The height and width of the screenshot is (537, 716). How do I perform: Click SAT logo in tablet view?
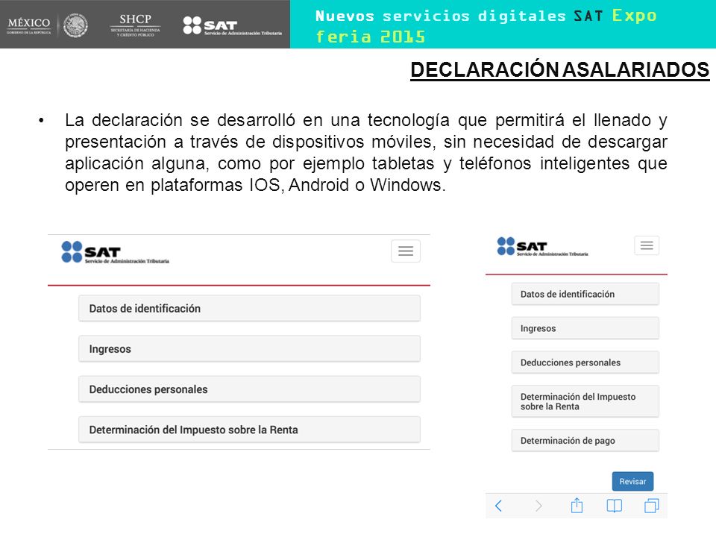(115, 253)
